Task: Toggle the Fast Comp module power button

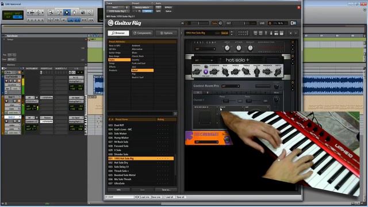Action: [293, 42]
